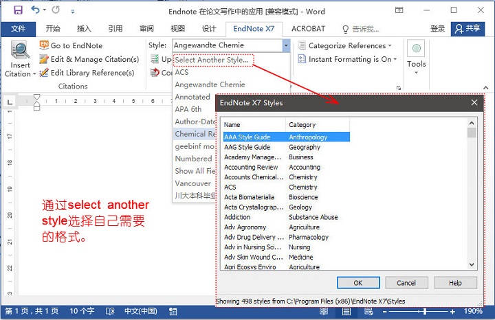The width and height of the screenshot is (495, 320).
Task: Click the Save icon in title bar
Action: 18,10
